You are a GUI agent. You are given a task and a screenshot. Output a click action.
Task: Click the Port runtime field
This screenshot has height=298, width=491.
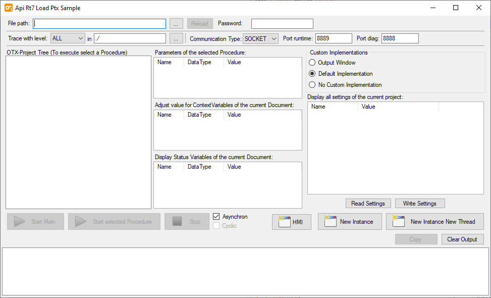(333, 39)
